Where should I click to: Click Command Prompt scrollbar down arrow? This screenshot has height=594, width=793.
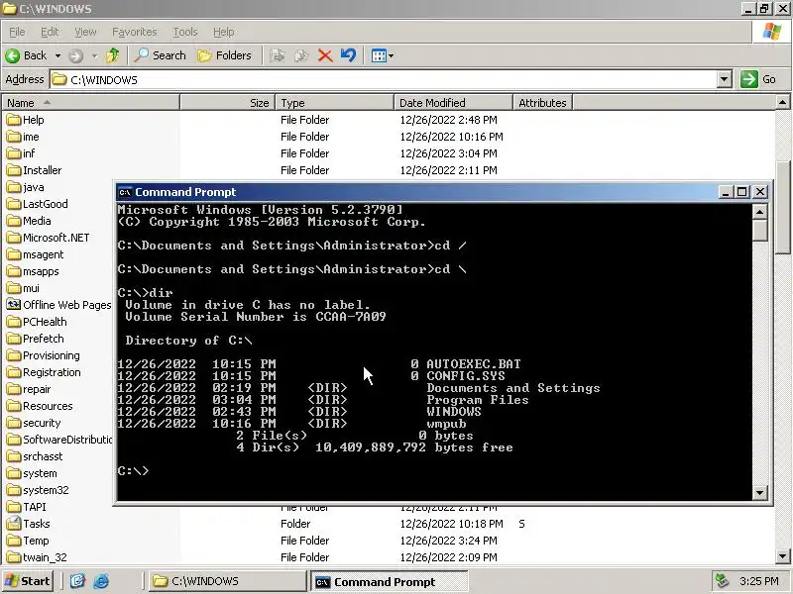759,492
